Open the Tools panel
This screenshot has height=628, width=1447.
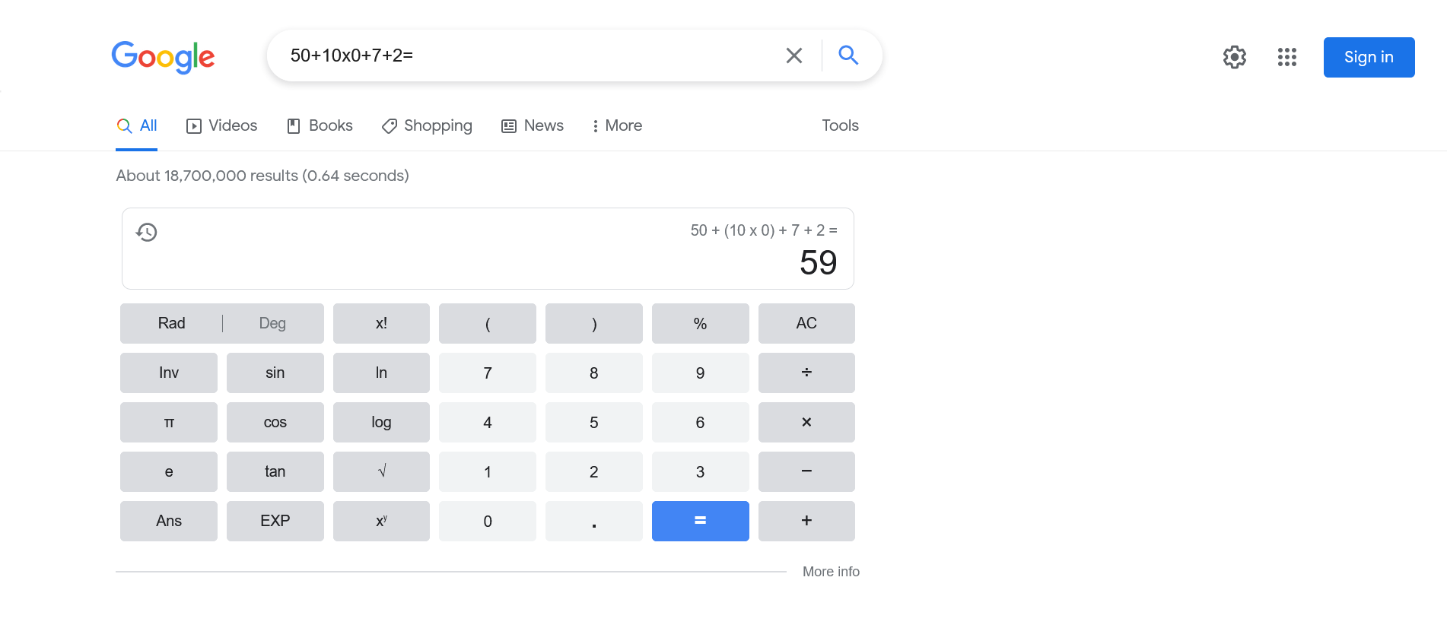(840, 125)
